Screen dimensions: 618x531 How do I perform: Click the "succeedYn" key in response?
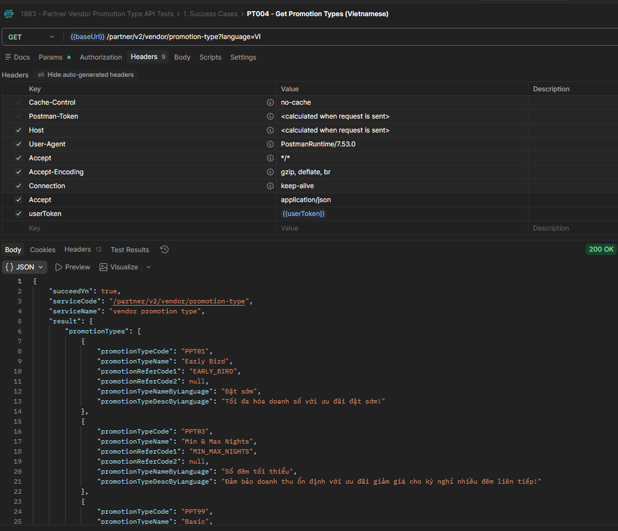pyautogui.click(x=71, y=291)
